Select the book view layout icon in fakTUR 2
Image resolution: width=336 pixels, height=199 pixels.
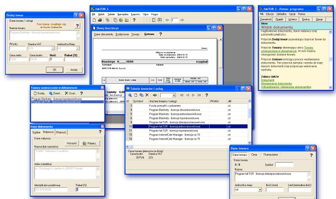pos(159,20)
